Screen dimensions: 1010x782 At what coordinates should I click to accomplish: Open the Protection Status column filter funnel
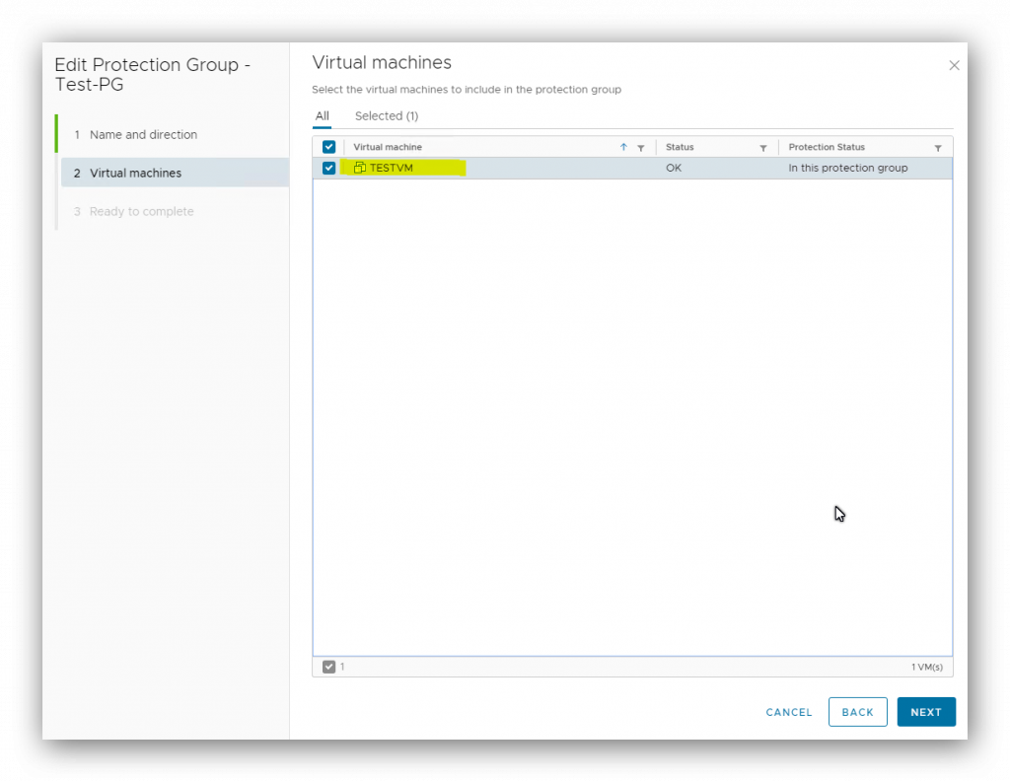(x=938, y=146)
